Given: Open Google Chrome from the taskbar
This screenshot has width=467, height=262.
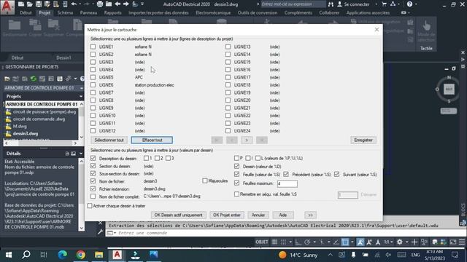Looking at the screenshot, I should coord(81,255).
